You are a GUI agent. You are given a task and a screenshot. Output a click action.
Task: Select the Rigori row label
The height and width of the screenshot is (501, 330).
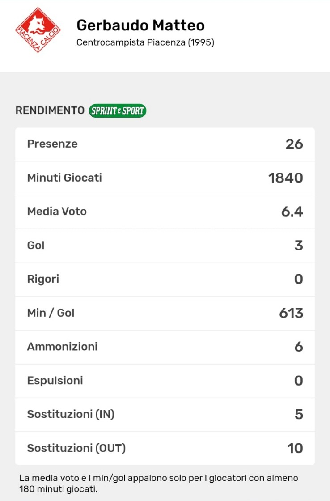click(x=43, y=279)
